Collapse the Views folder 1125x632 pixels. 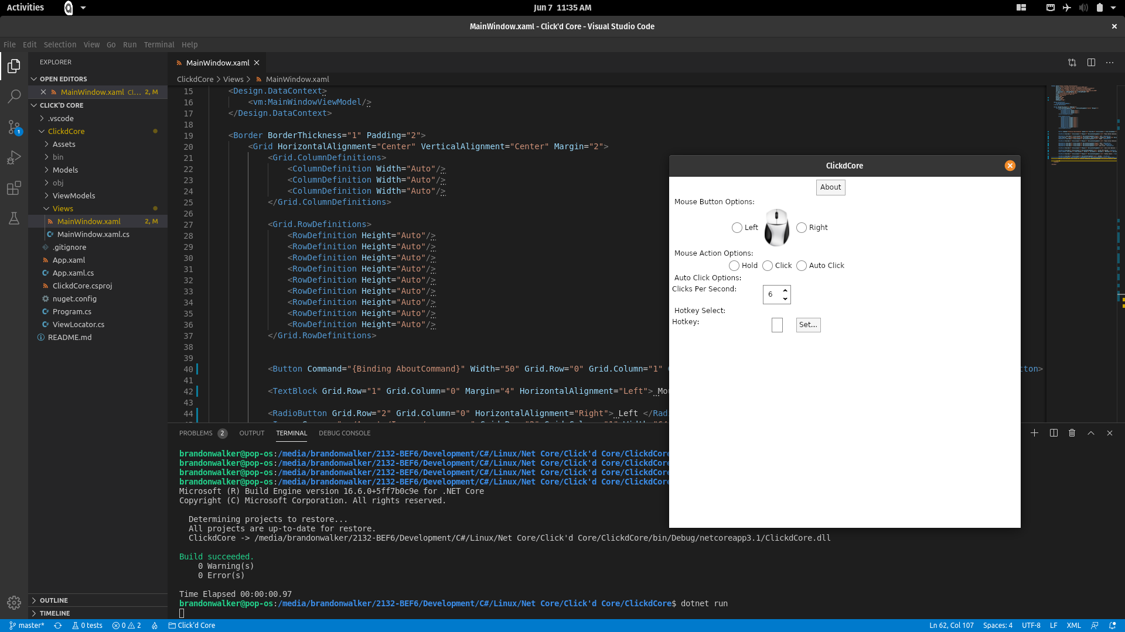(63, 208)
